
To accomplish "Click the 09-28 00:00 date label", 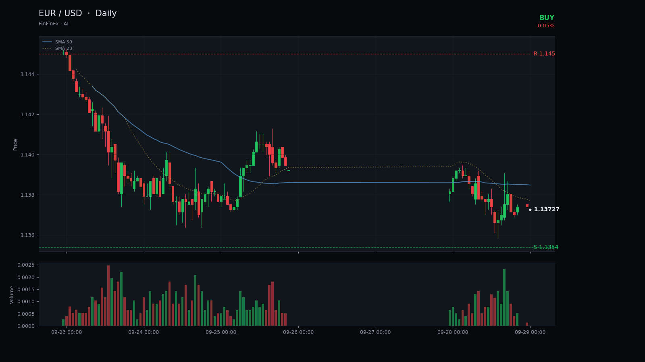I will click(453, 332).
